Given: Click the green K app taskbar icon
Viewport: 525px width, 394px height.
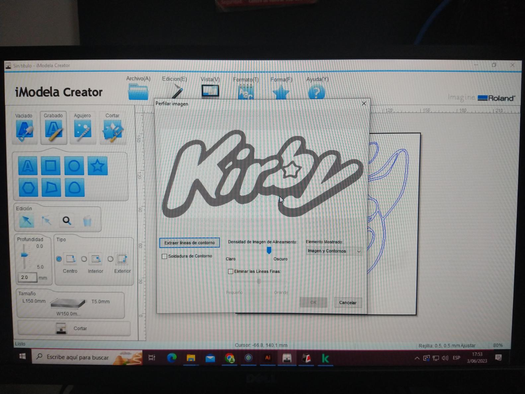Looking at the screenshot, I should [325, 358].
